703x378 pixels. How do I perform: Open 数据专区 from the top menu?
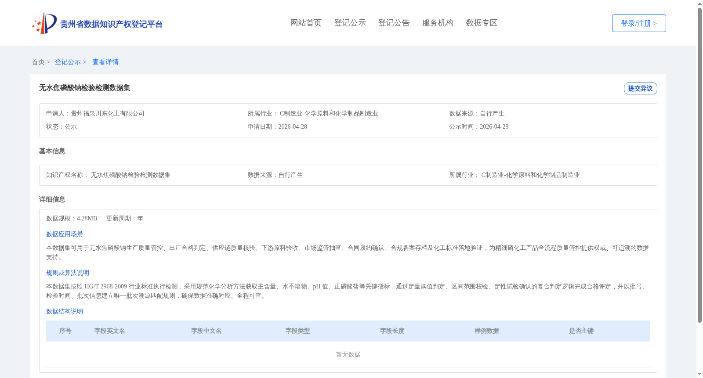tap(482, 23)
